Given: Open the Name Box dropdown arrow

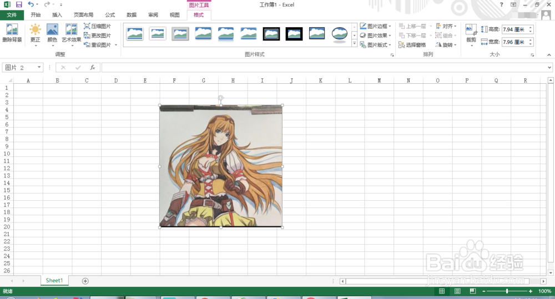Looking at the screenshot, I should pyautogui.click(x=39, y=67).
